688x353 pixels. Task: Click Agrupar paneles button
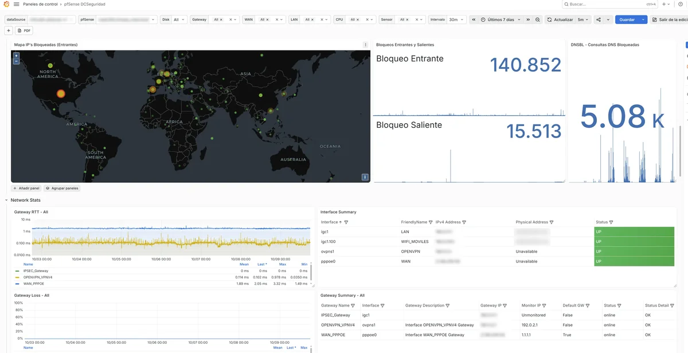(x=62, y=188)
